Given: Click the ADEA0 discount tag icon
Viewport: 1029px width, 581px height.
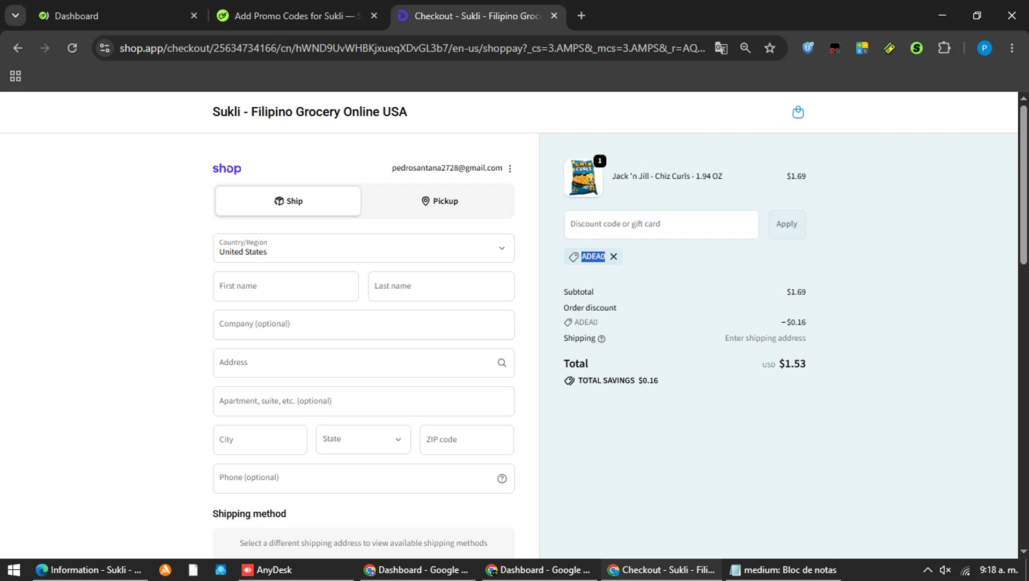Looking at the screenshot, I should point(573,257).
